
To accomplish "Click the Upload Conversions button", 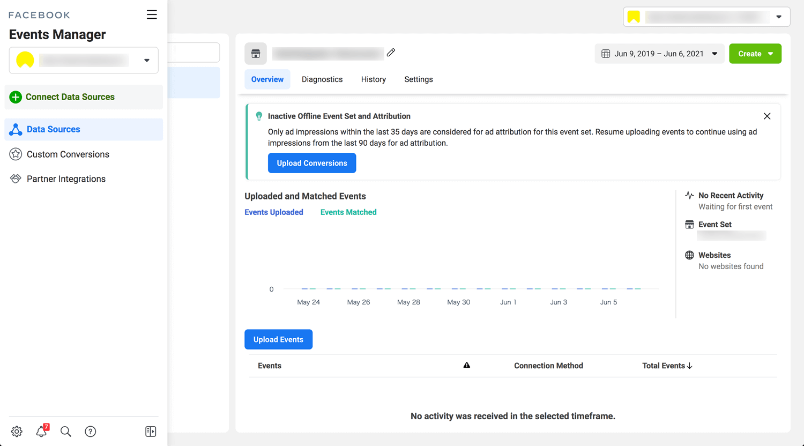I will point(312,163).
